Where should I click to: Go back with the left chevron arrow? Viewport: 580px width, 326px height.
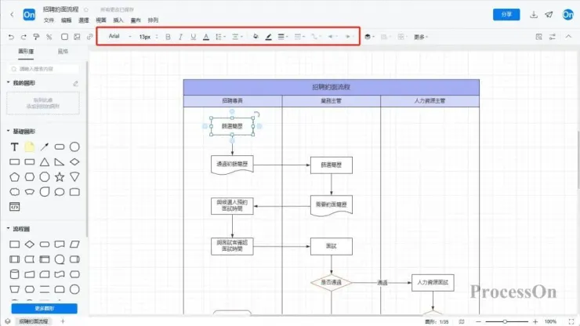coord(12,14)
